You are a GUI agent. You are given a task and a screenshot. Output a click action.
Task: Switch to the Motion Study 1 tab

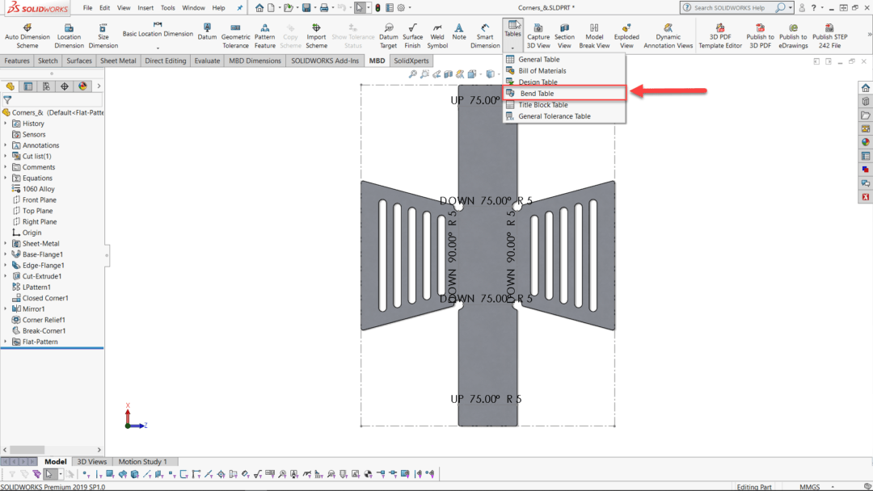144,461
